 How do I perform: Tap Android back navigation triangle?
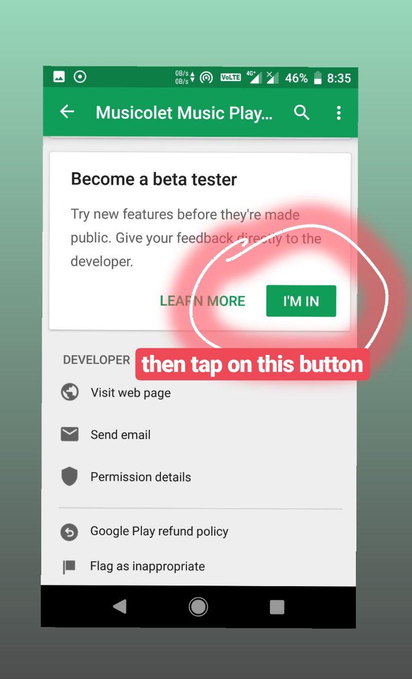[120, 606]
